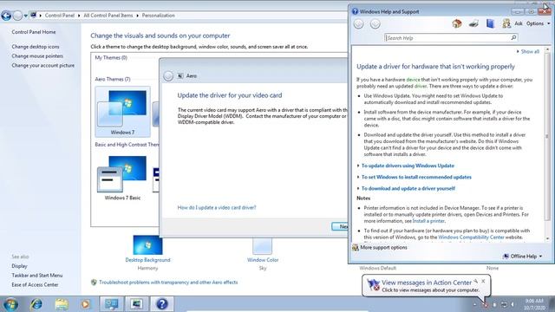Open Windows Compatibility Center link

471,237
